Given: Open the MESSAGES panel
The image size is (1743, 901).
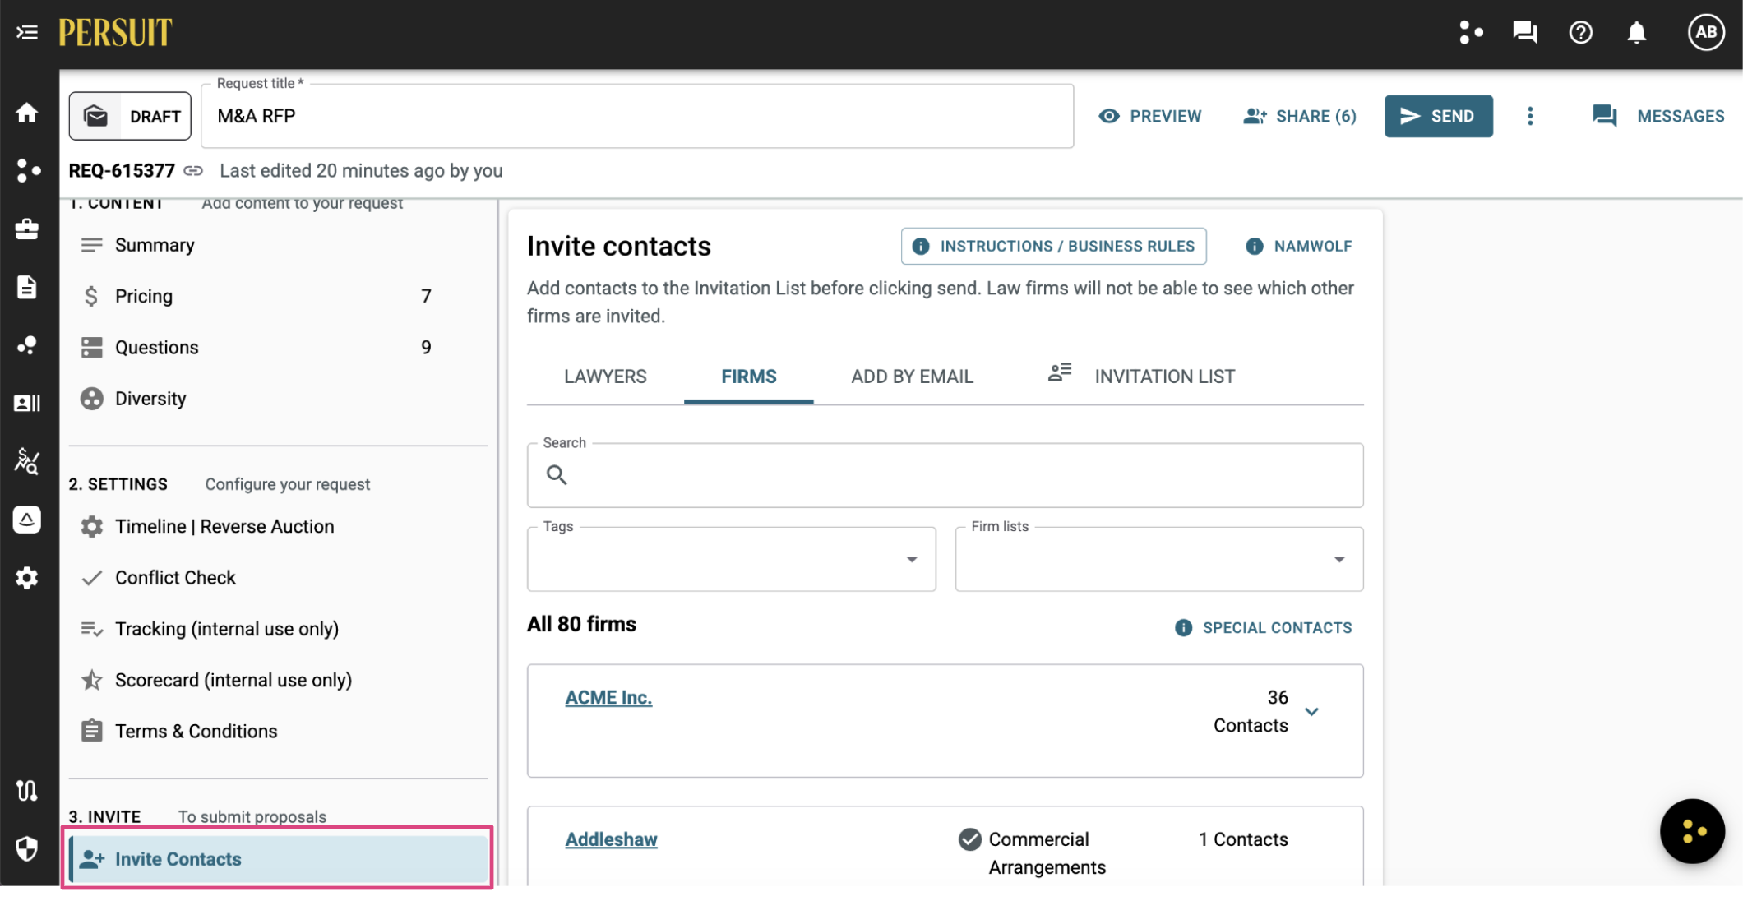Looking at the screenshot, I should pos(1657,116).
